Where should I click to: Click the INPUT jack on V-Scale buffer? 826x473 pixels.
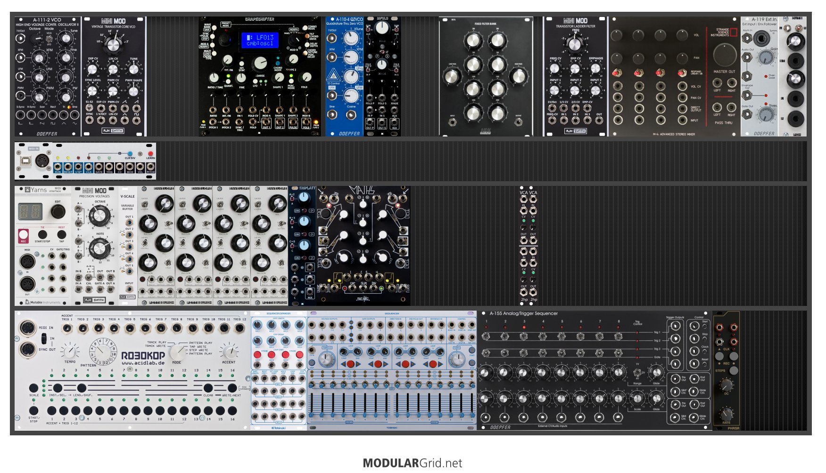(x=129, y=289)
